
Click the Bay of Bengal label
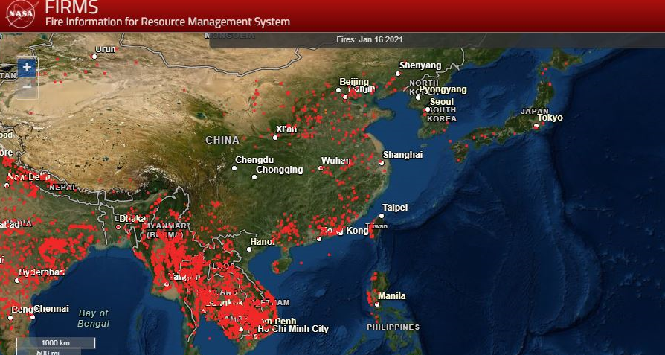point(94,318)
